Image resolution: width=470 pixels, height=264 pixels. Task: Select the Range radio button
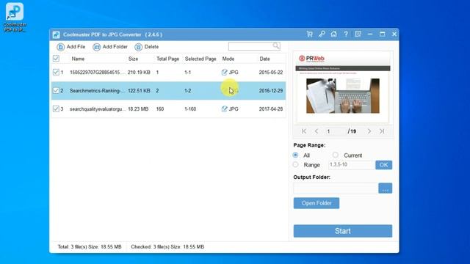(x=295, y=164)
